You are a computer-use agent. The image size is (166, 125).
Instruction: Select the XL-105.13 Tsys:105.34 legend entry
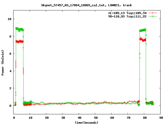tap(127, 13)
